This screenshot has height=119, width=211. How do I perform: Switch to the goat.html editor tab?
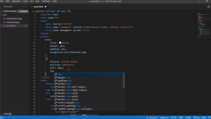(x=39, y=7)
